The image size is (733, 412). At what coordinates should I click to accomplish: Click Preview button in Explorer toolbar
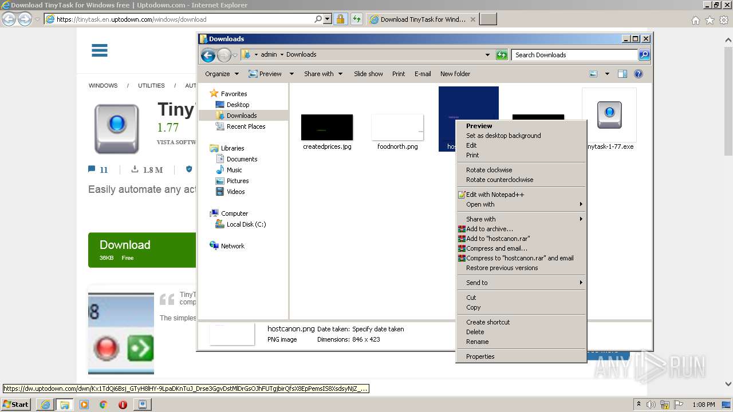(265, 74)
